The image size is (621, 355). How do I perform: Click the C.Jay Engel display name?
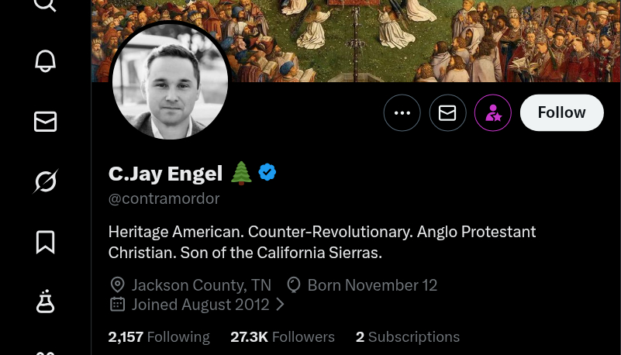[166, 174]
